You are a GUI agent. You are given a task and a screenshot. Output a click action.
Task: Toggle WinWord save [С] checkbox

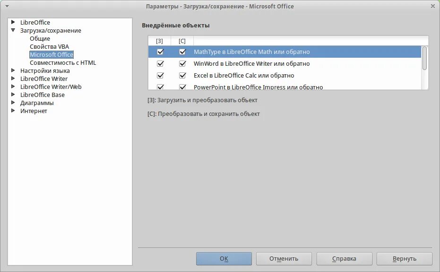(182, 63)
